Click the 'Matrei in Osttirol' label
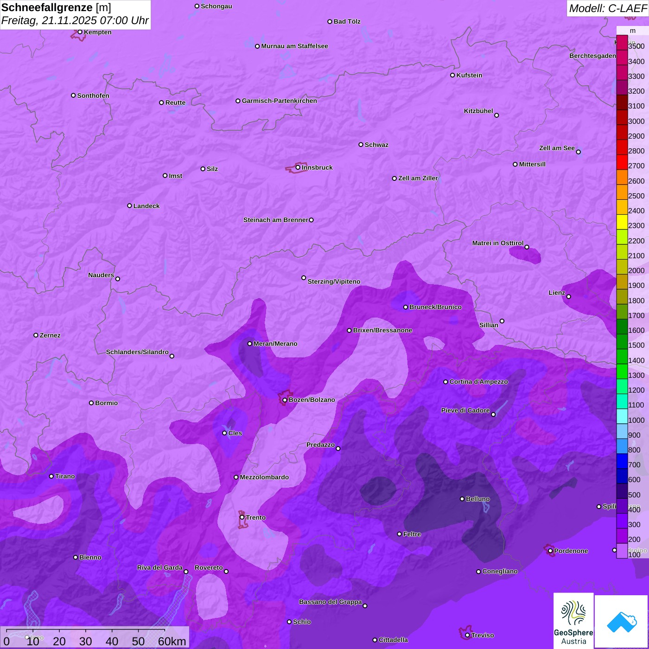Viewport: 649px width, 649px height. point(498,243)
